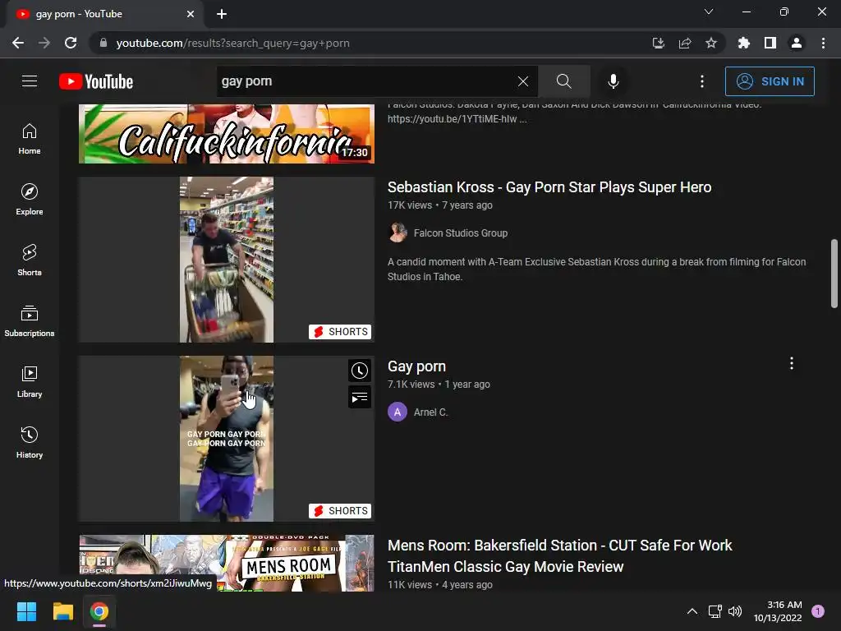Share this page icon
Image resolution: width=841 pixels, height=631 pixels.
pos(685,43)
